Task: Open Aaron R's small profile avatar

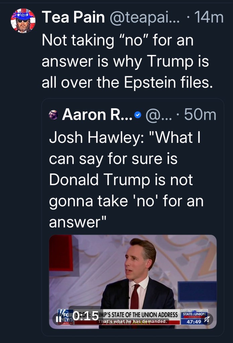Action: tap(54, 115)
